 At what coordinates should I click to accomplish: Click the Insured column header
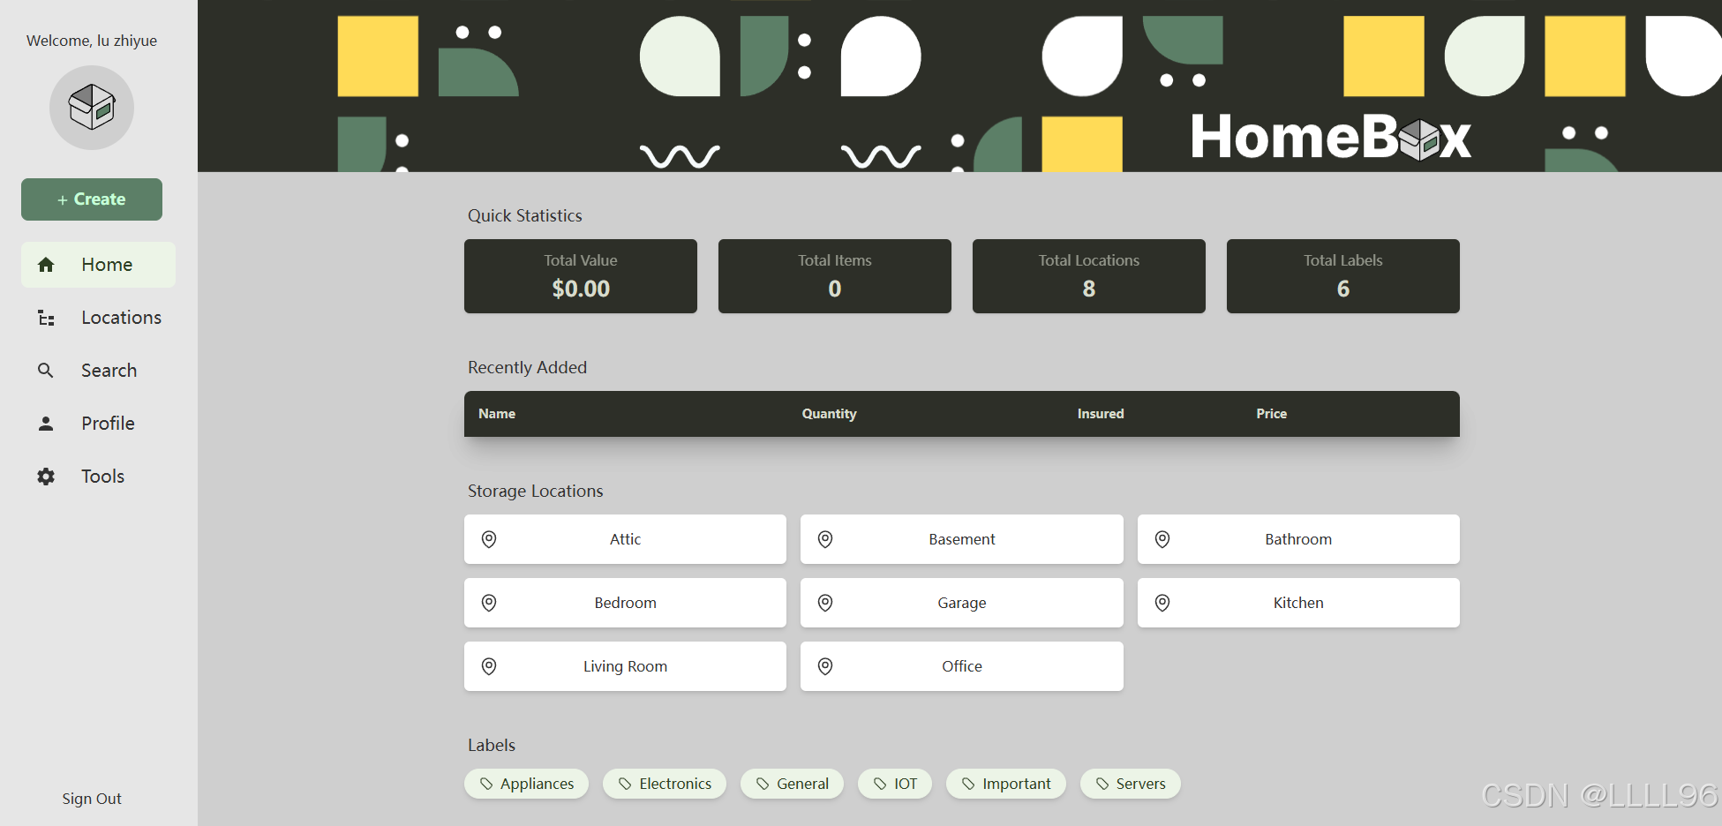1101,414
